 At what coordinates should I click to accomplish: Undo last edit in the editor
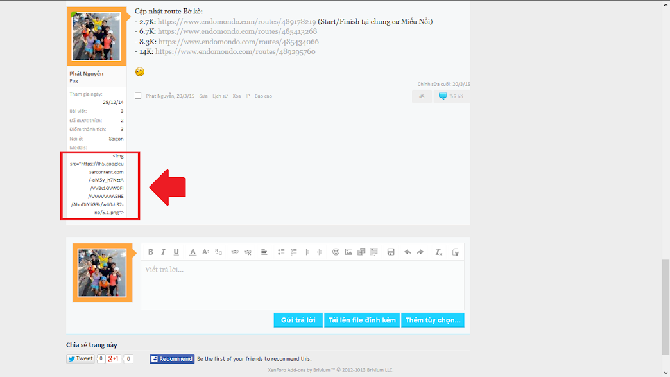[x=408, y=252]
